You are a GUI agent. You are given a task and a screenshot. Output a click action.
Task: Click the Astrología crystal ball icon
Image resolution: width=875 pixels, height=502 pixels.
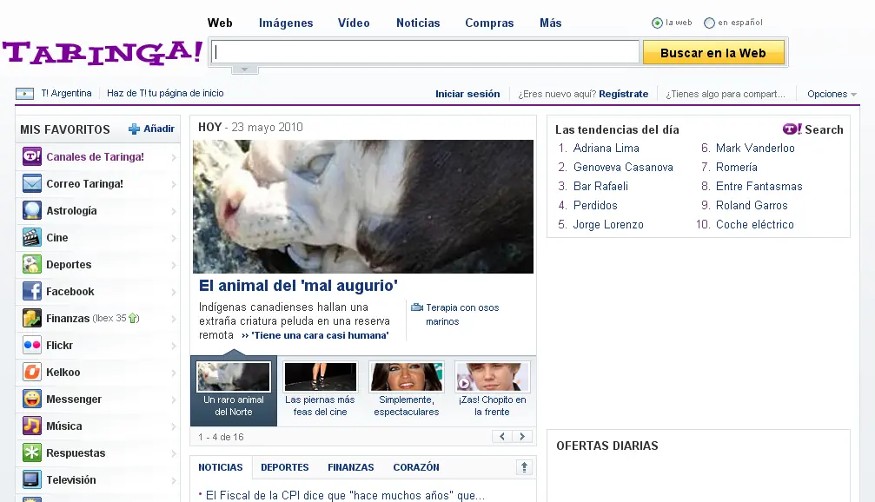pos(32,210)
